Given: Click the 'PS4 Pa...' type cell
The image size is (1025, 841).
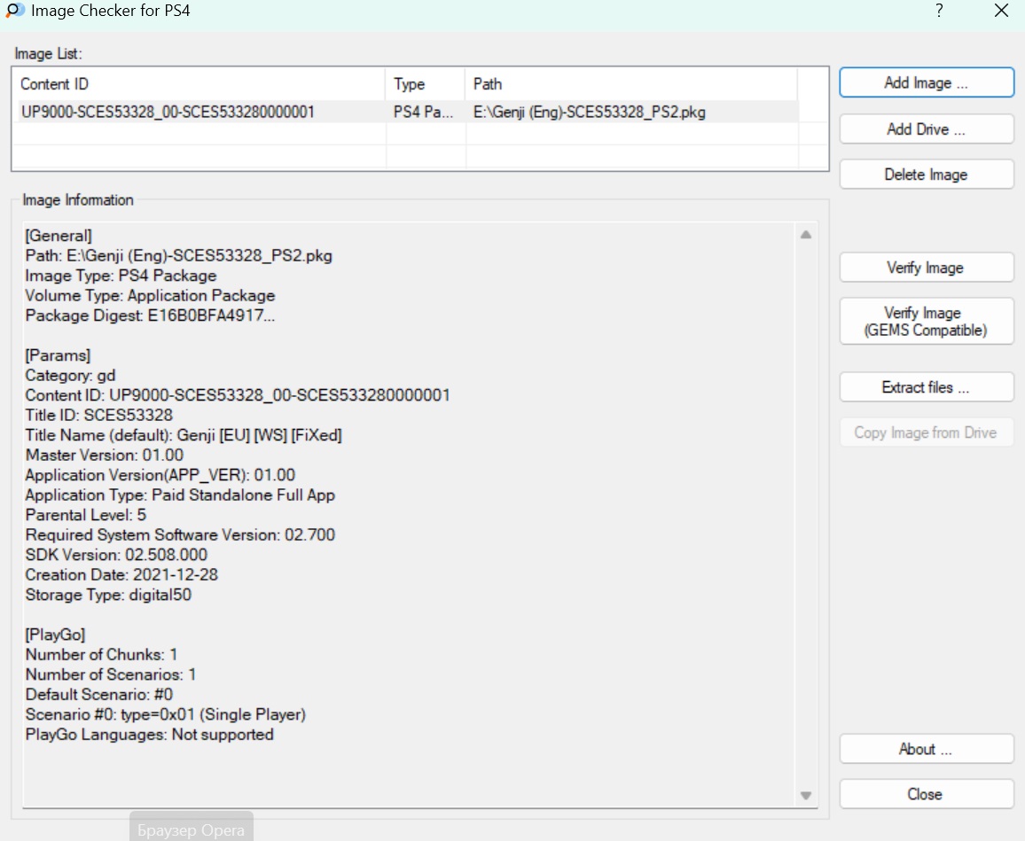Looking at the screenshot, I should (423, 112).
